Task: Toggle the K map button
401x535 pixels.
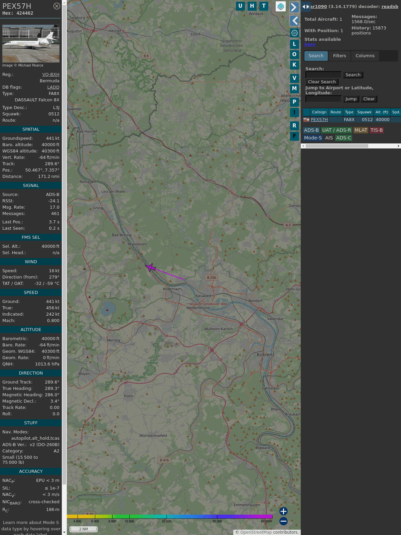Action: (x=294, y=65)
